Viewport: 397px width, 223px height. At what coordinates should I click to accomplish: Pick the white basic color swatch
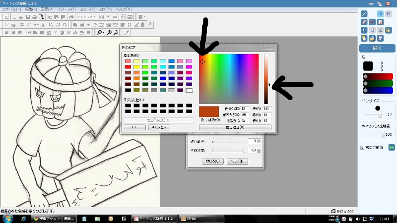tap(189, 90)
